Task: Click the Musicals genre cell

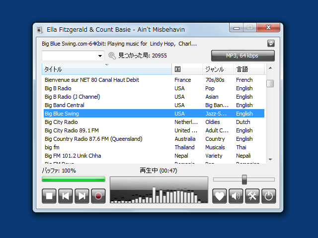Action: 215,147
